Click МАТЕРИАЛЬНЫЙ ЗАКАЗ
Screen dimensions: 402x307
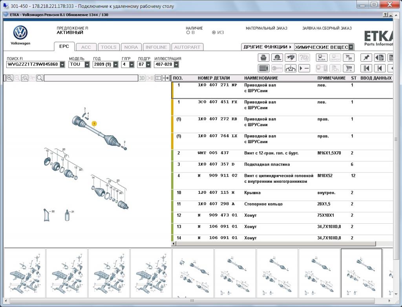[x=267, y=28]
